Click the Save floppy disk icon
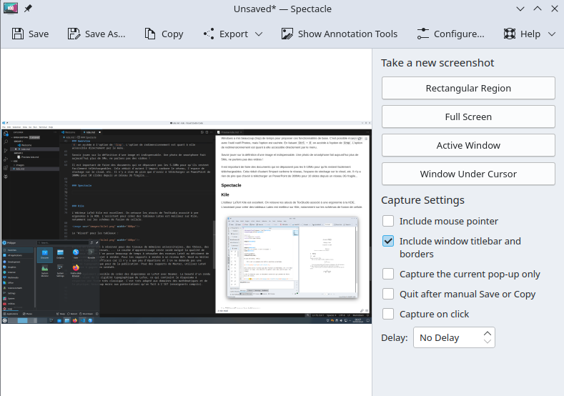Viewport: 564px width, 396px height. click(18, 34)
